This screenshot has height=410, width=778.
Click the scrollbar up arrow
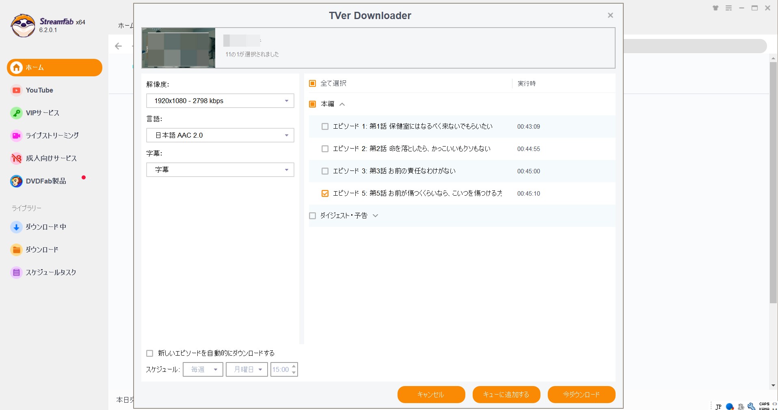pos(773,58)
